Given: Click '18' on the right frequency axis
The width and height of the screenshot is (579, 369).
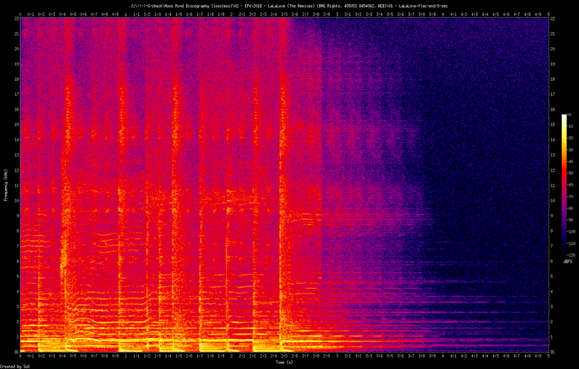Looking at the screenshot, I should (x=553, y=79).
